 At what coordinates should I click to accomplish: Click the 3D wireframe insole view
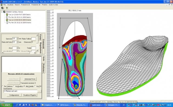click(132, 66)
